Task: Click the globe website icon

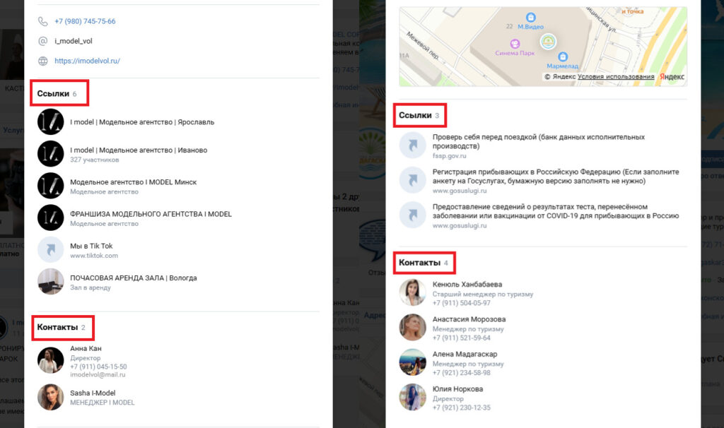Action: 42,61
